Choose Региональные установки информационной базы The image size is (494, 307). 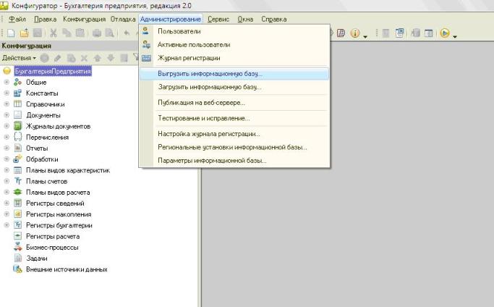point(234,147)
